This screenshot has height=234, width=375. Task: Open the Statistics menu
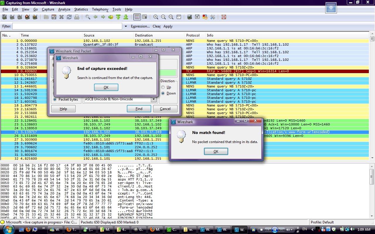tap(81, 9)
